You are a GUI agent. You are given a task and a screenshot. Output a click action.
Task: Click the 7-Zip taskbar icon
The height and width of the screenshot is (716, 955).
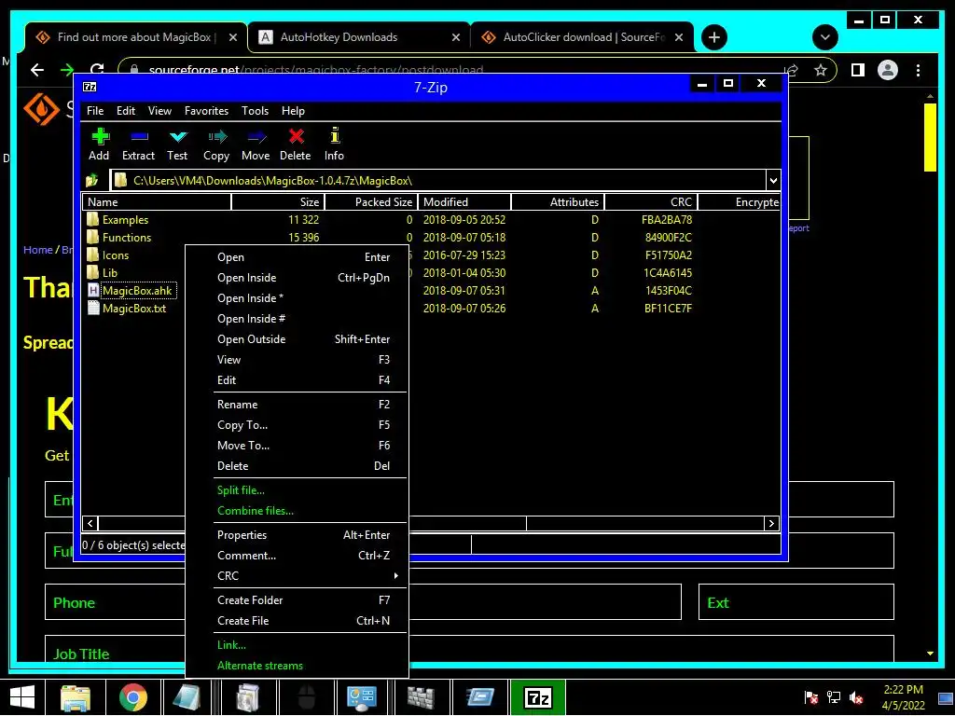538,697
